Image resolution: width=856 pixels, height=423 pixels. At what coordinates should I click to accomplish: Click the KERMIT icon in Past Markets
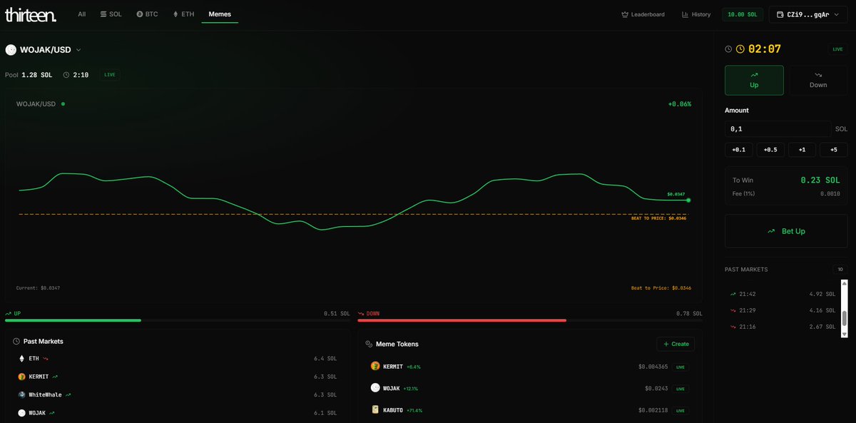click(x=22, y=376)
